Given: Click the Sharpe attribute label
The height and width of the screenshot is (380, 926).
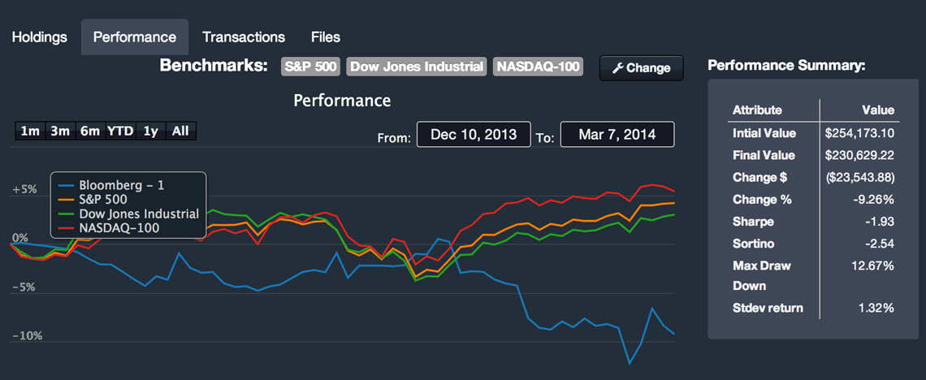Looking at the screenshot, I should (x=753, y=222).
